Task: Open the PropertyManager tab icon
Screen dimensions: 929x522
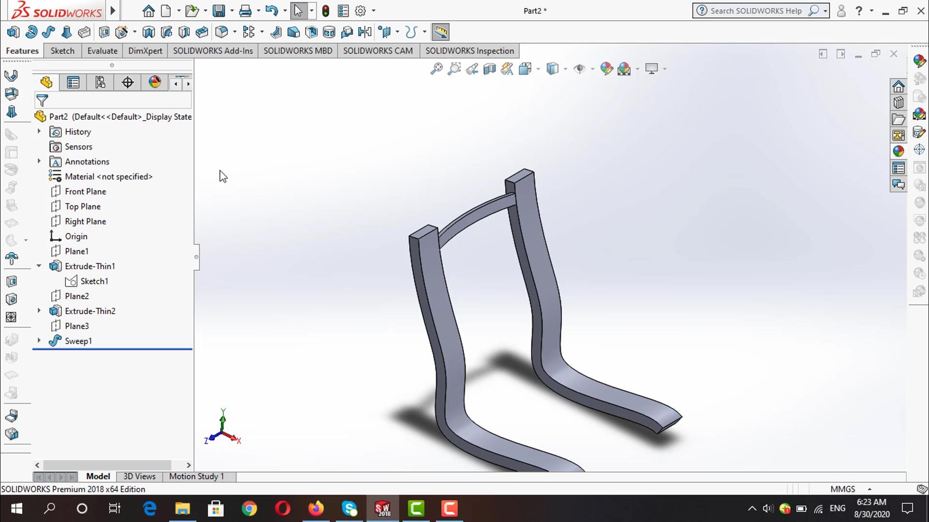Action: [x=73, y=83]
